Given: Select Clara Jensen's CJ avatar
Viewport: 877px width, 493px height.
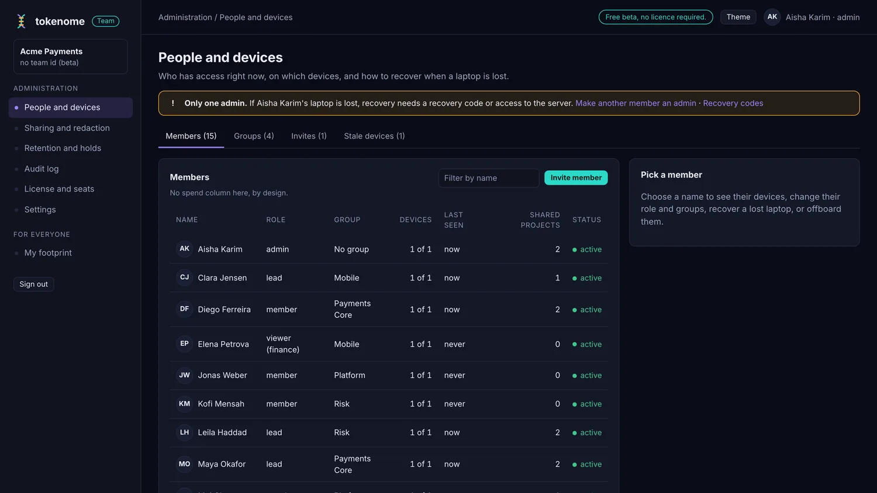Looking at the screenshot, I should pos(185,277).
